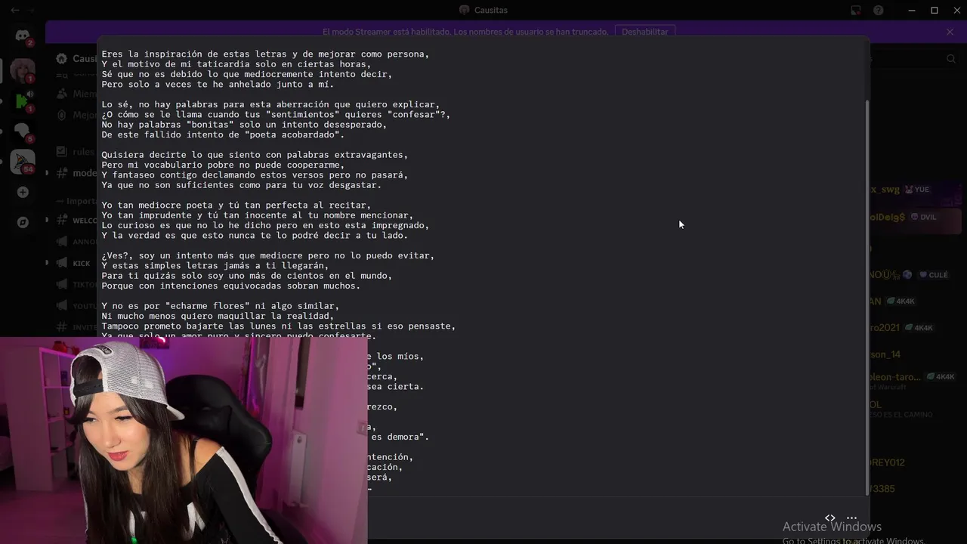This screenshot has height=544, width=967.
Task: Open Discord direct messages home icon
Action: [22, 36]
